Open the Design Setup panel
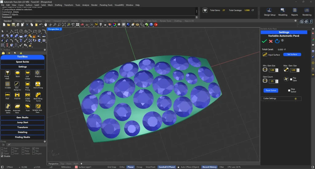The image size is (315, 169). coord(269,10)
